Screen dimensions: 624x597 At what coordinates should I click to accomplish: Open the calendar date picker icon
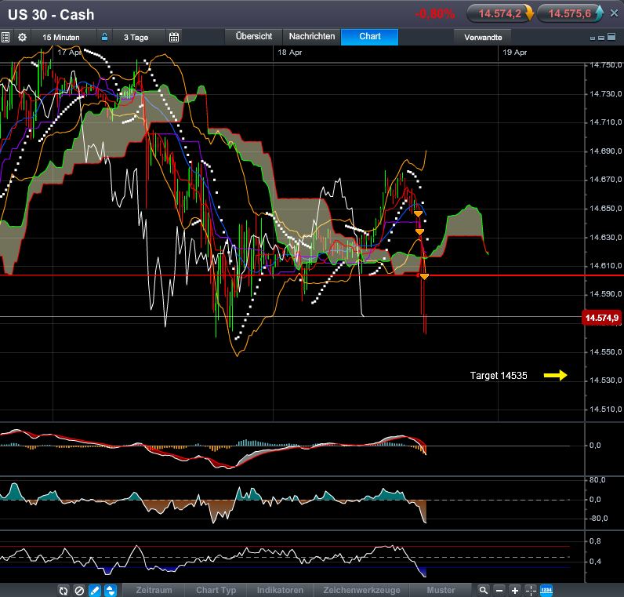(x=174, y=38)
